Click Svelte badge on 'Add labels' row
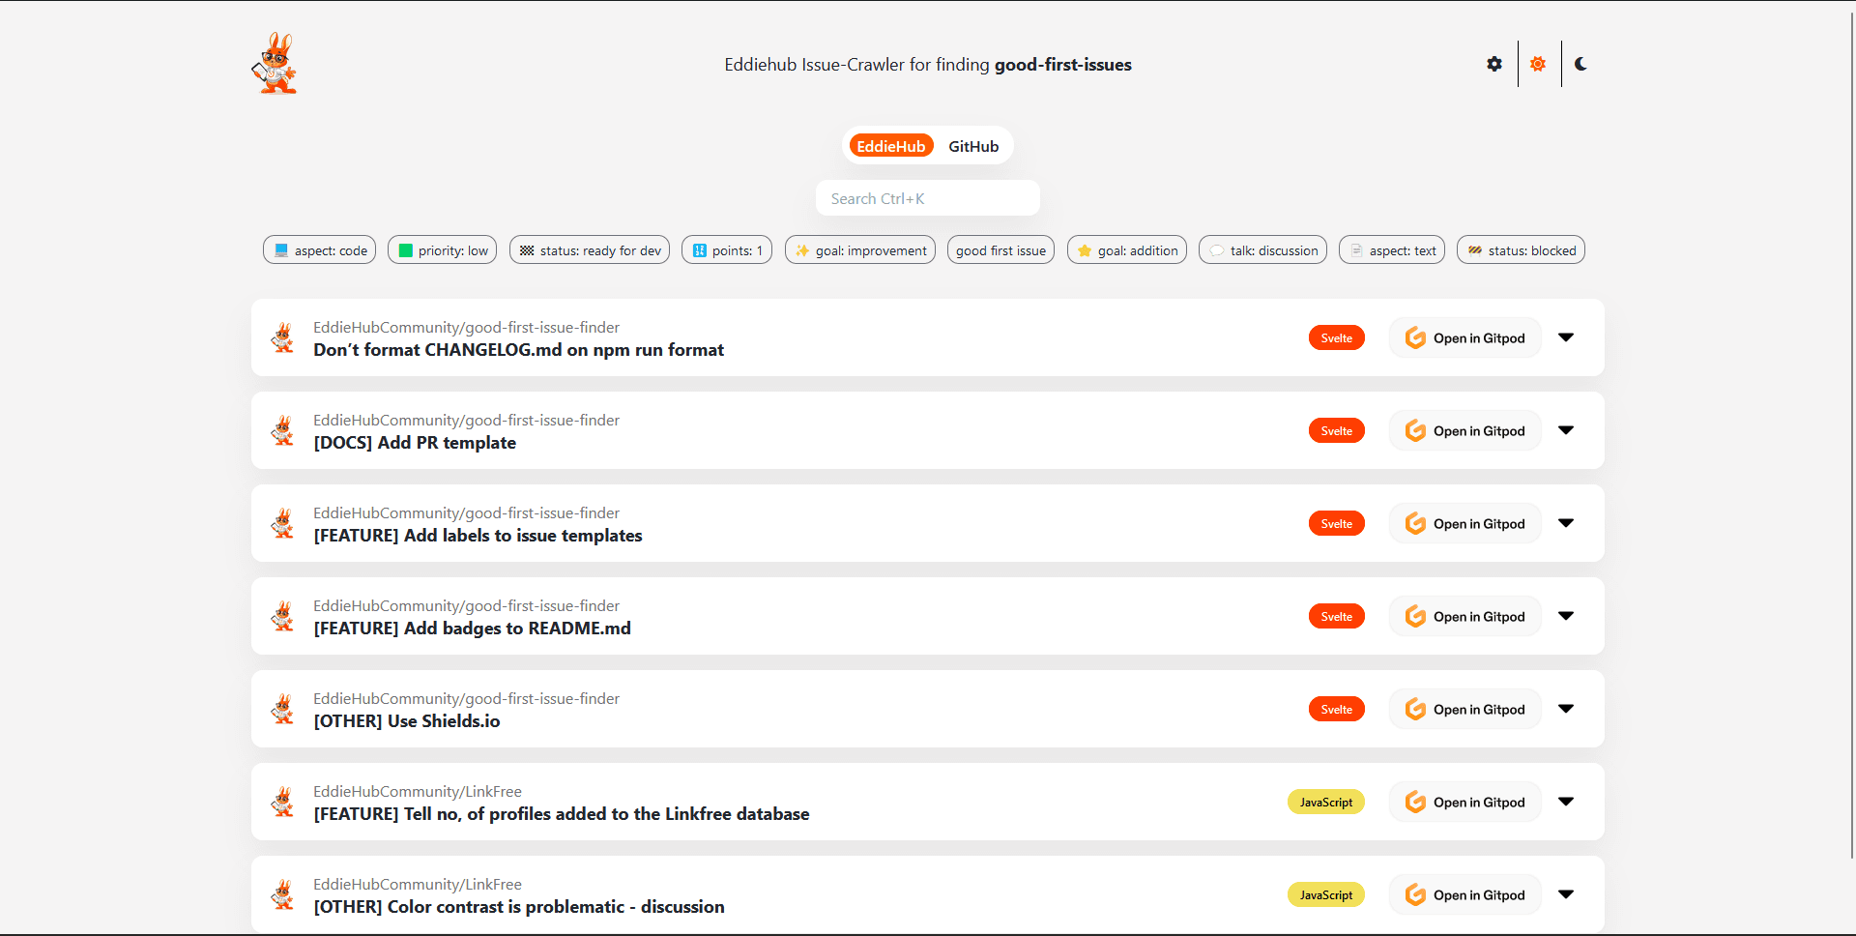 [1337, 523]
